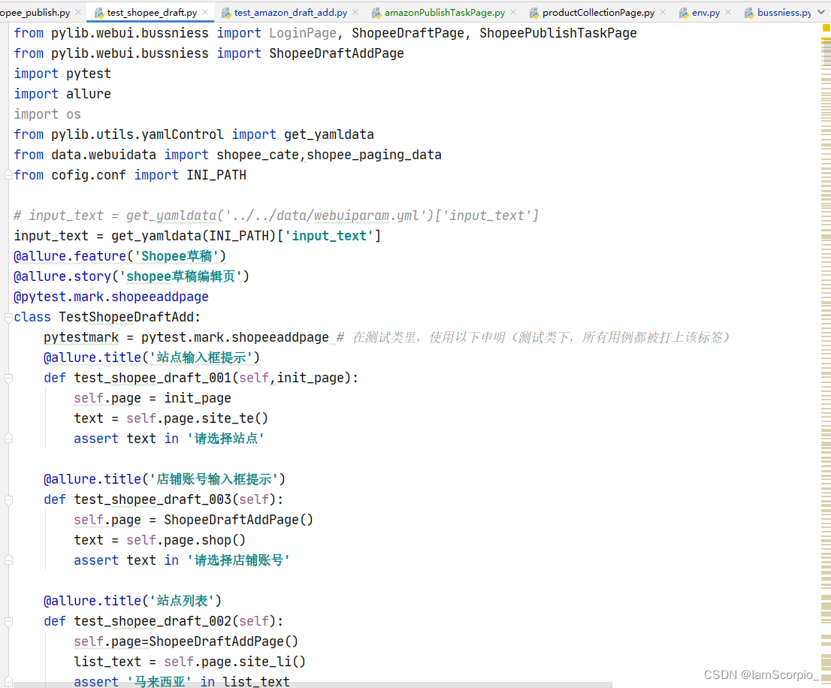Switch to the opee_publish.py tab

34,12
